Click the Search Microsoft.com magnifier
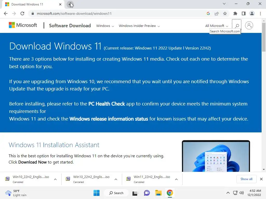Image resolution: width=266 pixels, height=199 pixels. coord(237,26)
